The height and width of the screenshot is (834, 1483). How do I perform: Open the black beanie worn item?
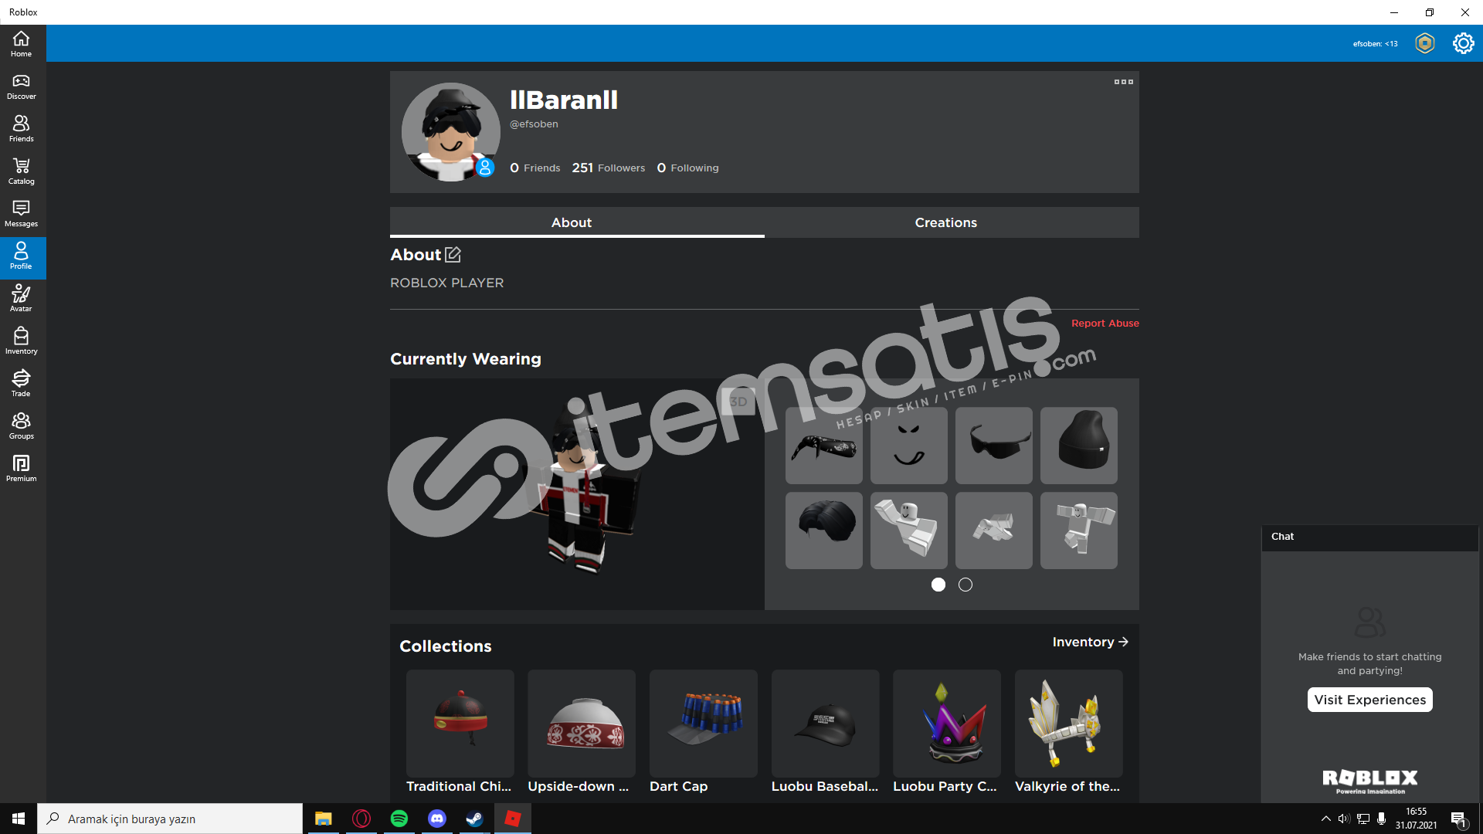[x=1079, y=446]
